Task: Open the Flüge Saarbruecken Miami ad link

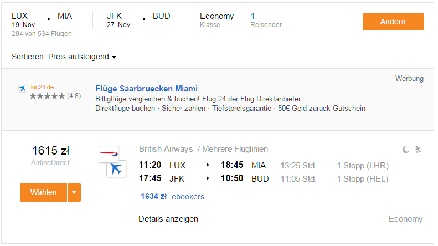Action: (x=146, y=89)
